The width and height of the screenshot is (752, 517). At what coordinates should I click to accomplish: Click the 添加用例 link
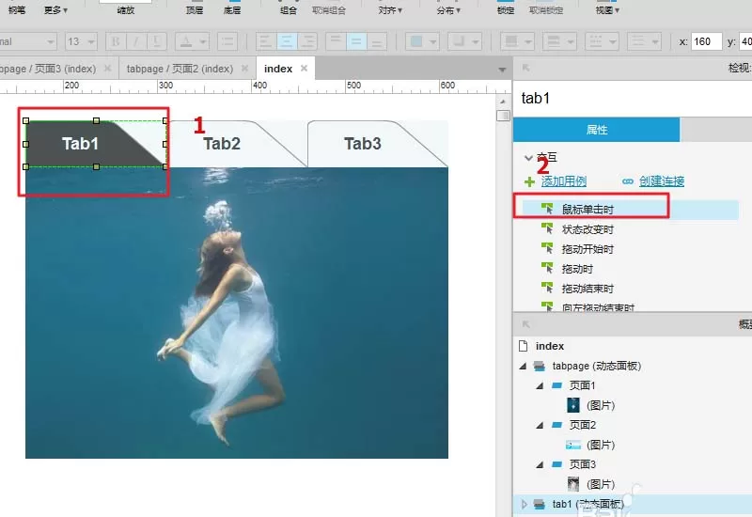(x=563, y=181)
